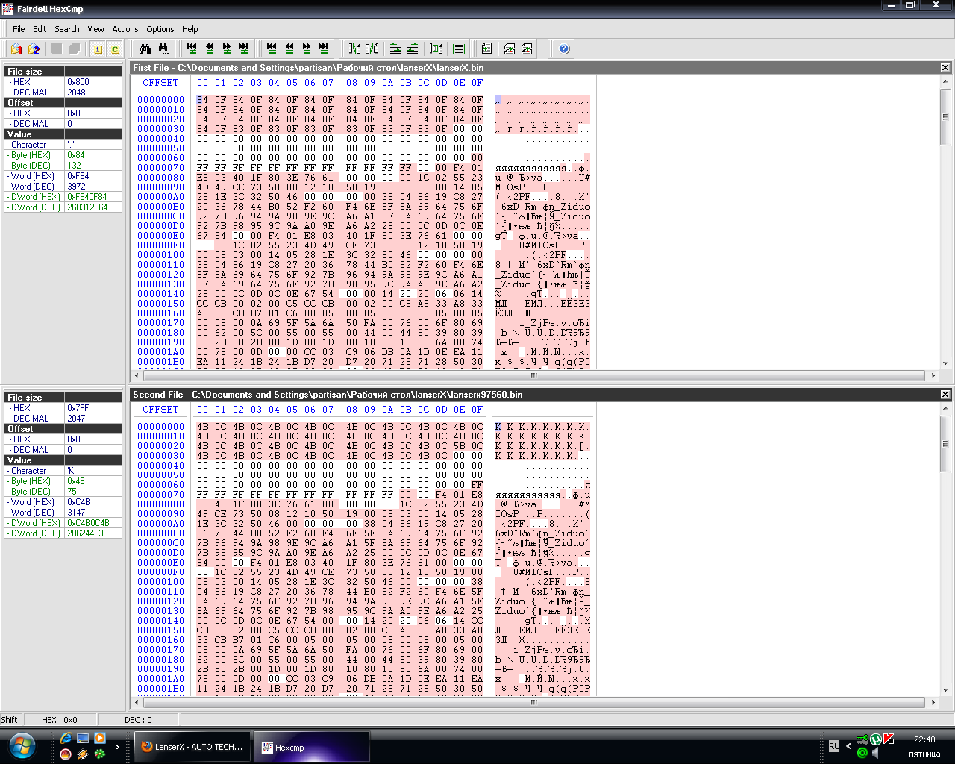
Task: Close the Second File pane
Action: (945, 395)
